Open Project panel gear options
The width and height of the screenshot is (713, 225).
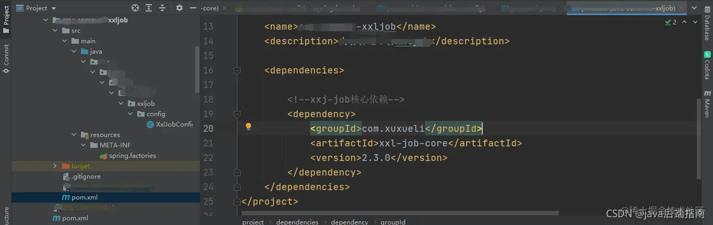pos(180,8)
